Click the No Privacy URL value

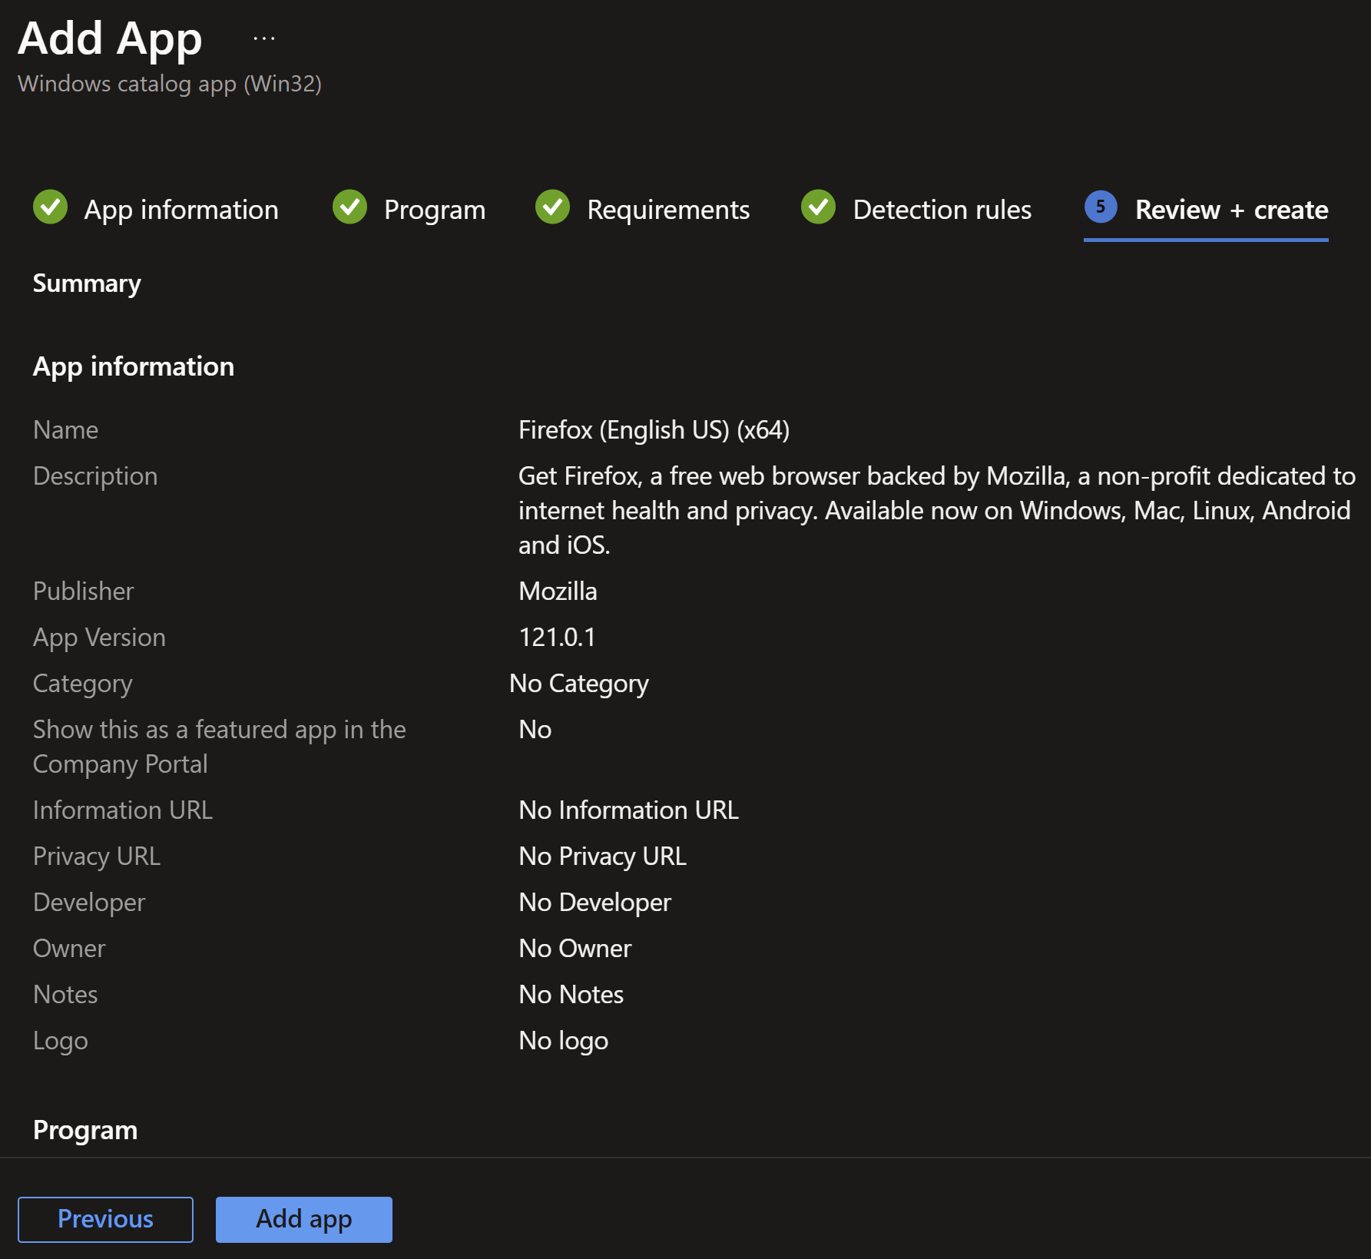pos(603,856)
